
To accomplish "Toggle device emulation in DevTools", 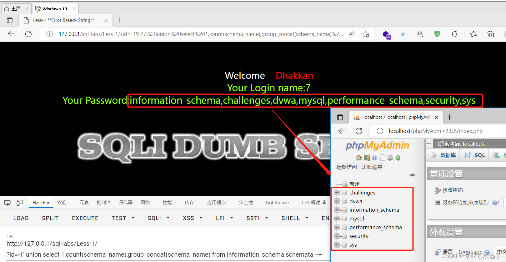I will 20,203.
